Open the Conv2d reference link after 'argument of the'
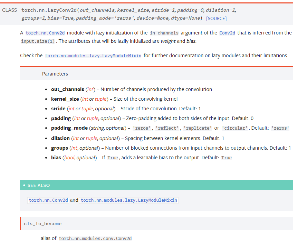This screenshot has width=307, height=251. point(228,33)
